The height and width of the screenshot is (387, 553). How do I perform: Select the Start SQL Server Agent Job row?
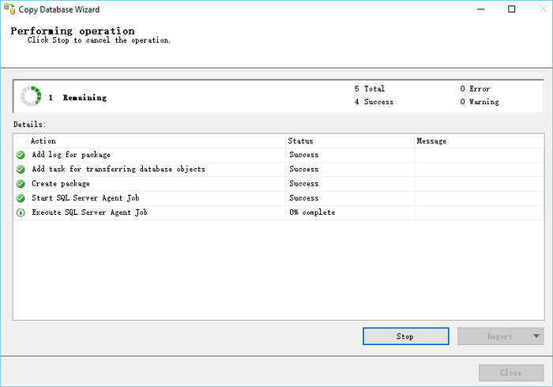coord(85,198)
